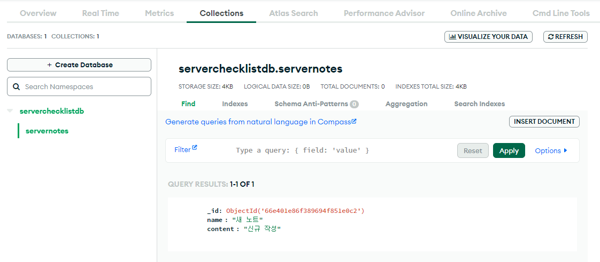Open the Search Indexes sub-tab
Screen dimensions: 600x262
480,104
